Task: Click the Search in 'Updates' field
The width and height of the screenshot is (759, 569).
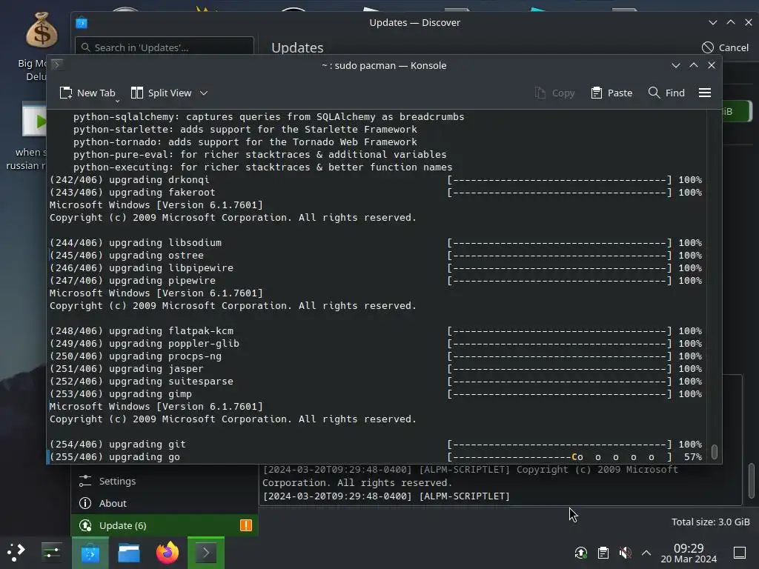Action: tap(165, 47)
